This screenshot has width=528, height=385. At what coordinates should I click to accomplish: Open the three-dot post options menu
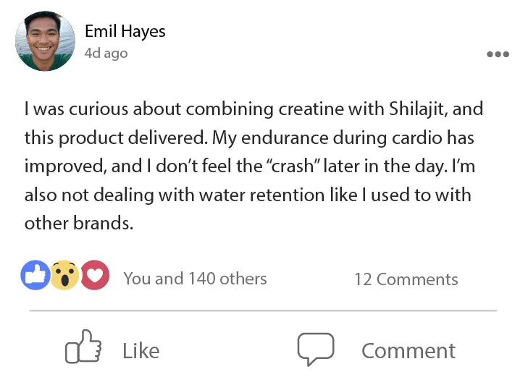click(498, 54)
